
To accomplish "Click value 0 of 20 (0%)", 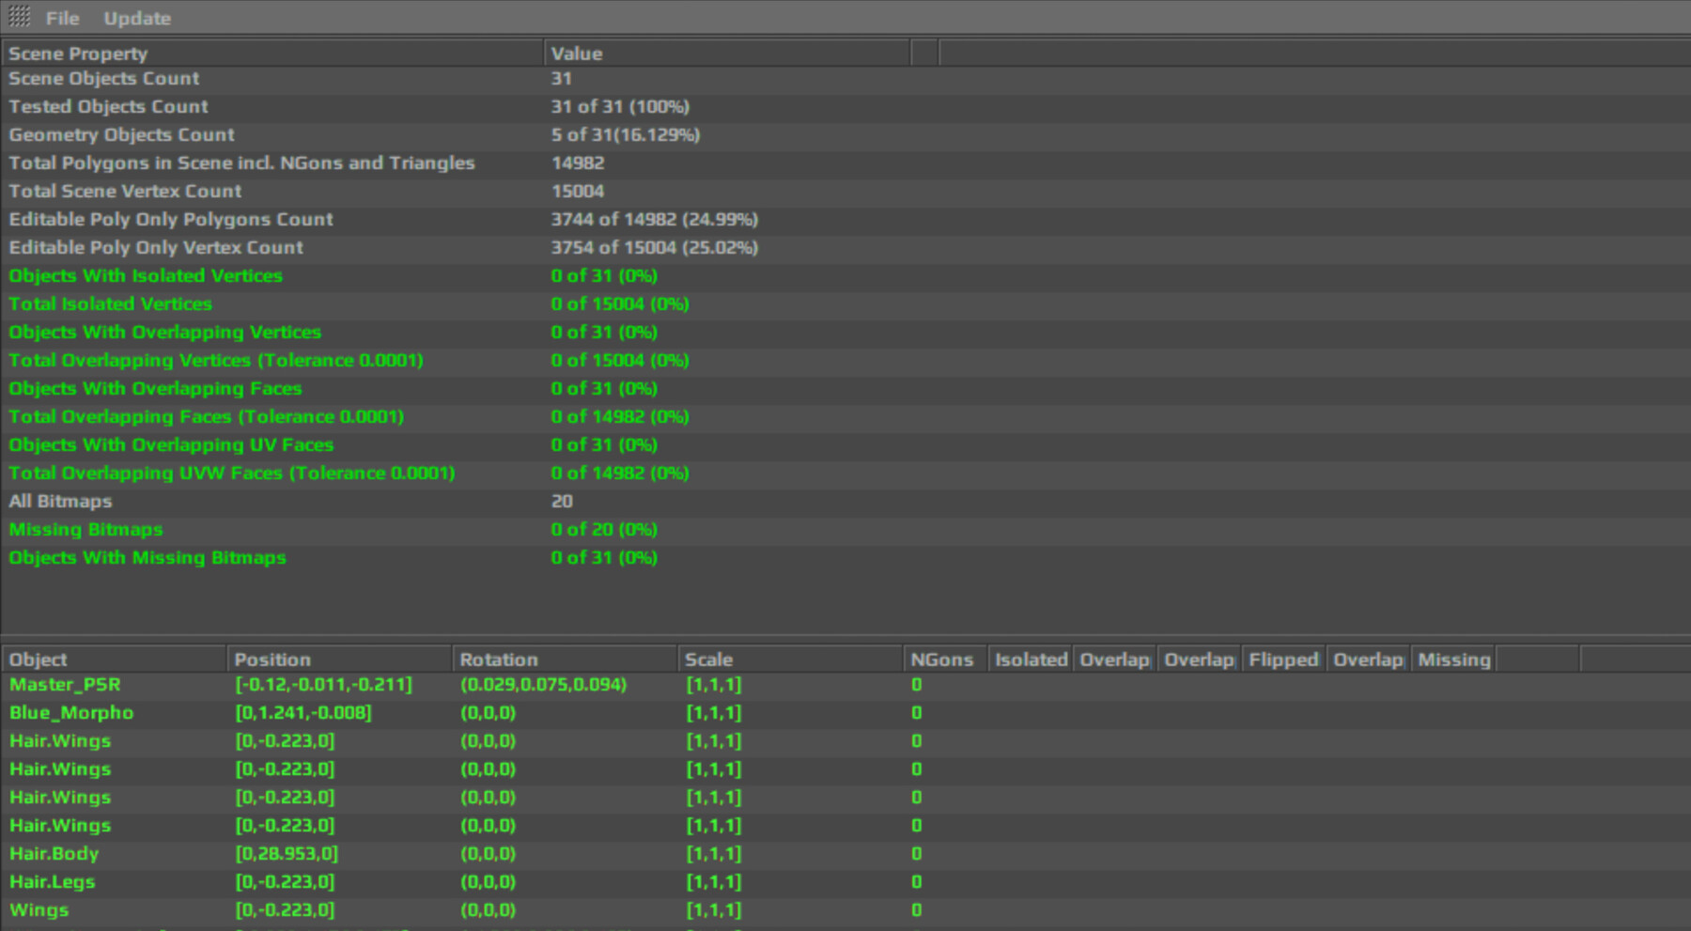I will point(604,530).
